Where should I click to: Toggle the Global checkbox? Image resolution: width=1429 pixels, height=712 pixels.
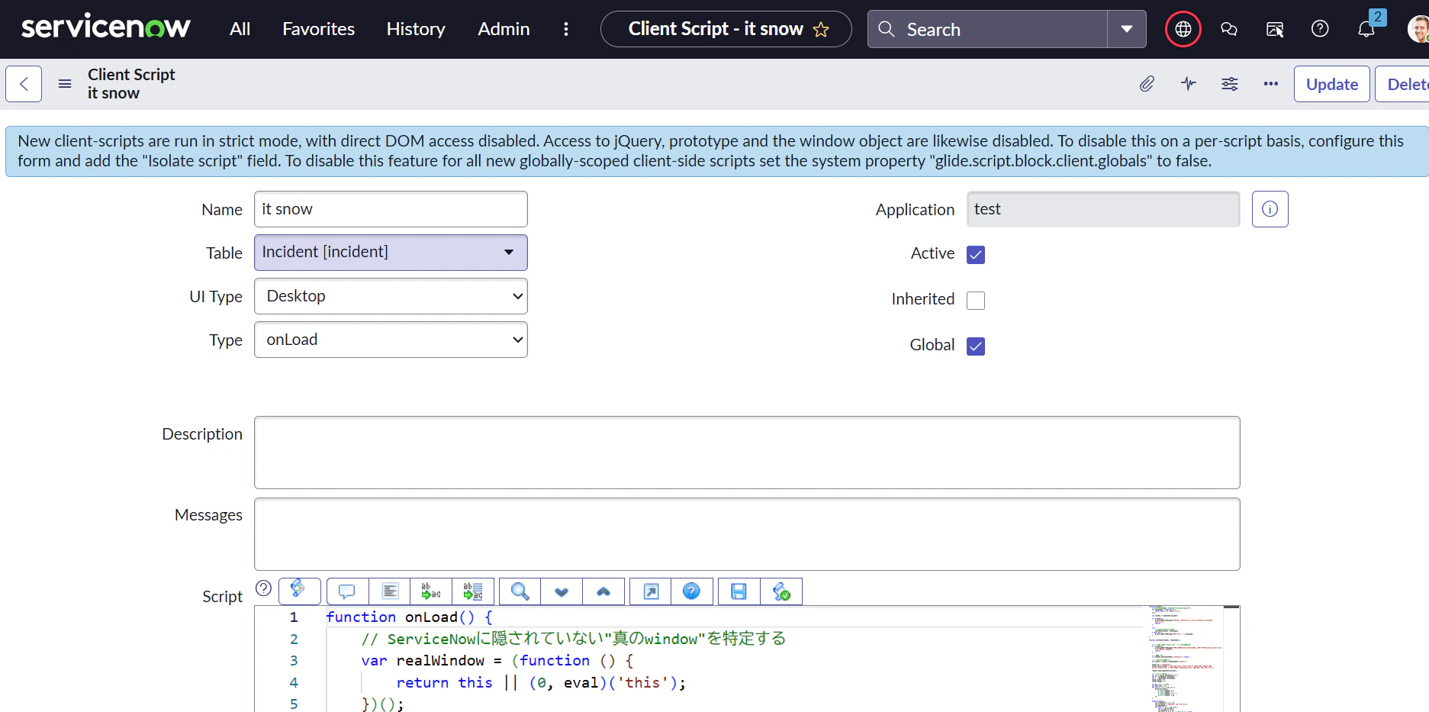(x=976, y=346)
